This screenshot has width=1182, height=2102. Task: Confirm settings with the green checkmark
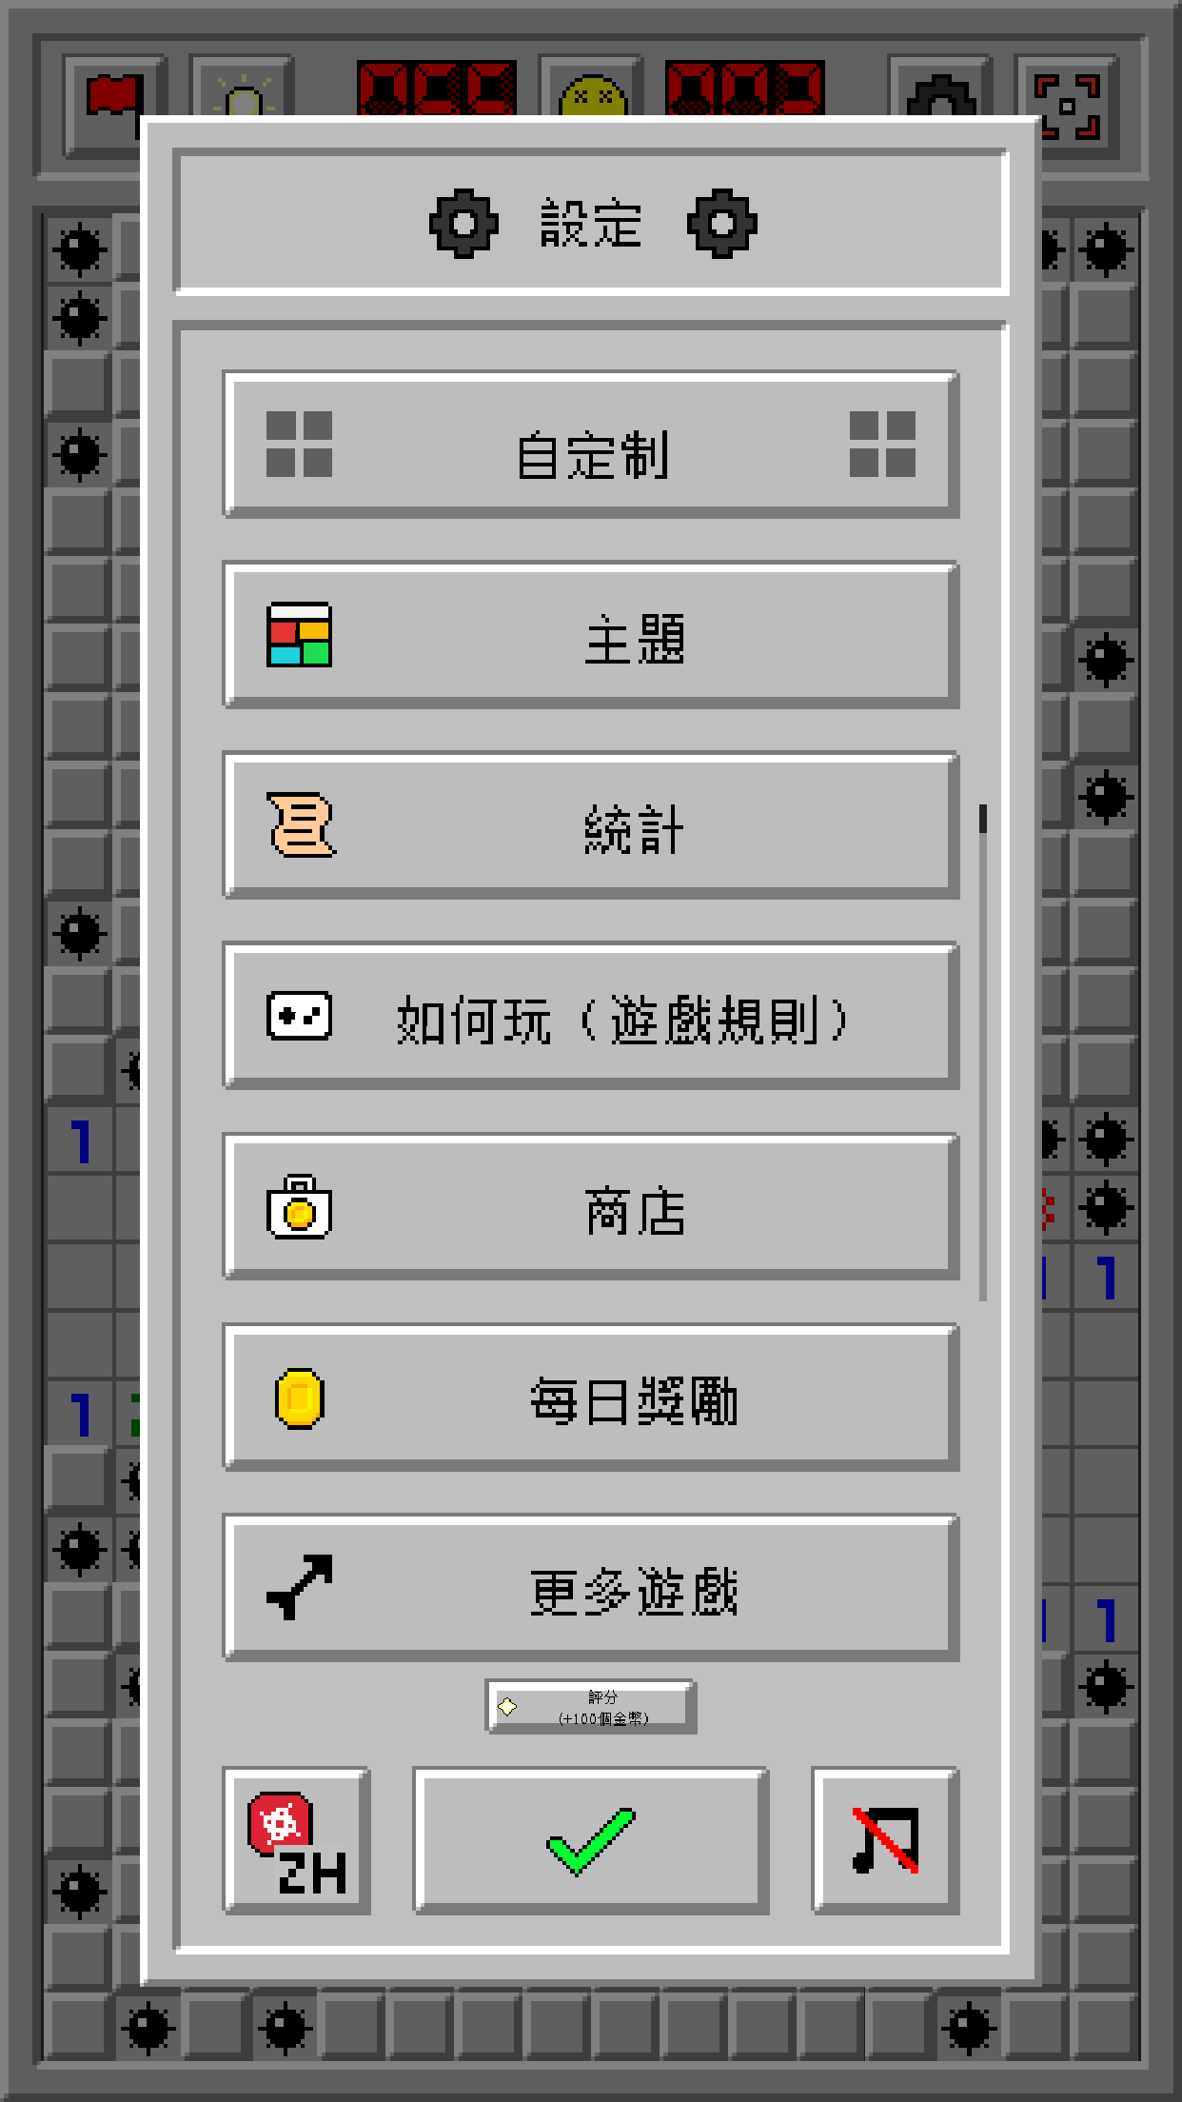point(591,1841)
